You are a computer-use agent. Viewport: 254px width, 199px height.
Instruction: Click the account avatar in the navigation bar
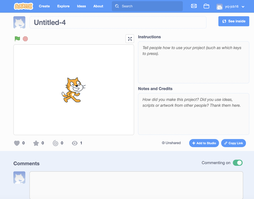219,6
